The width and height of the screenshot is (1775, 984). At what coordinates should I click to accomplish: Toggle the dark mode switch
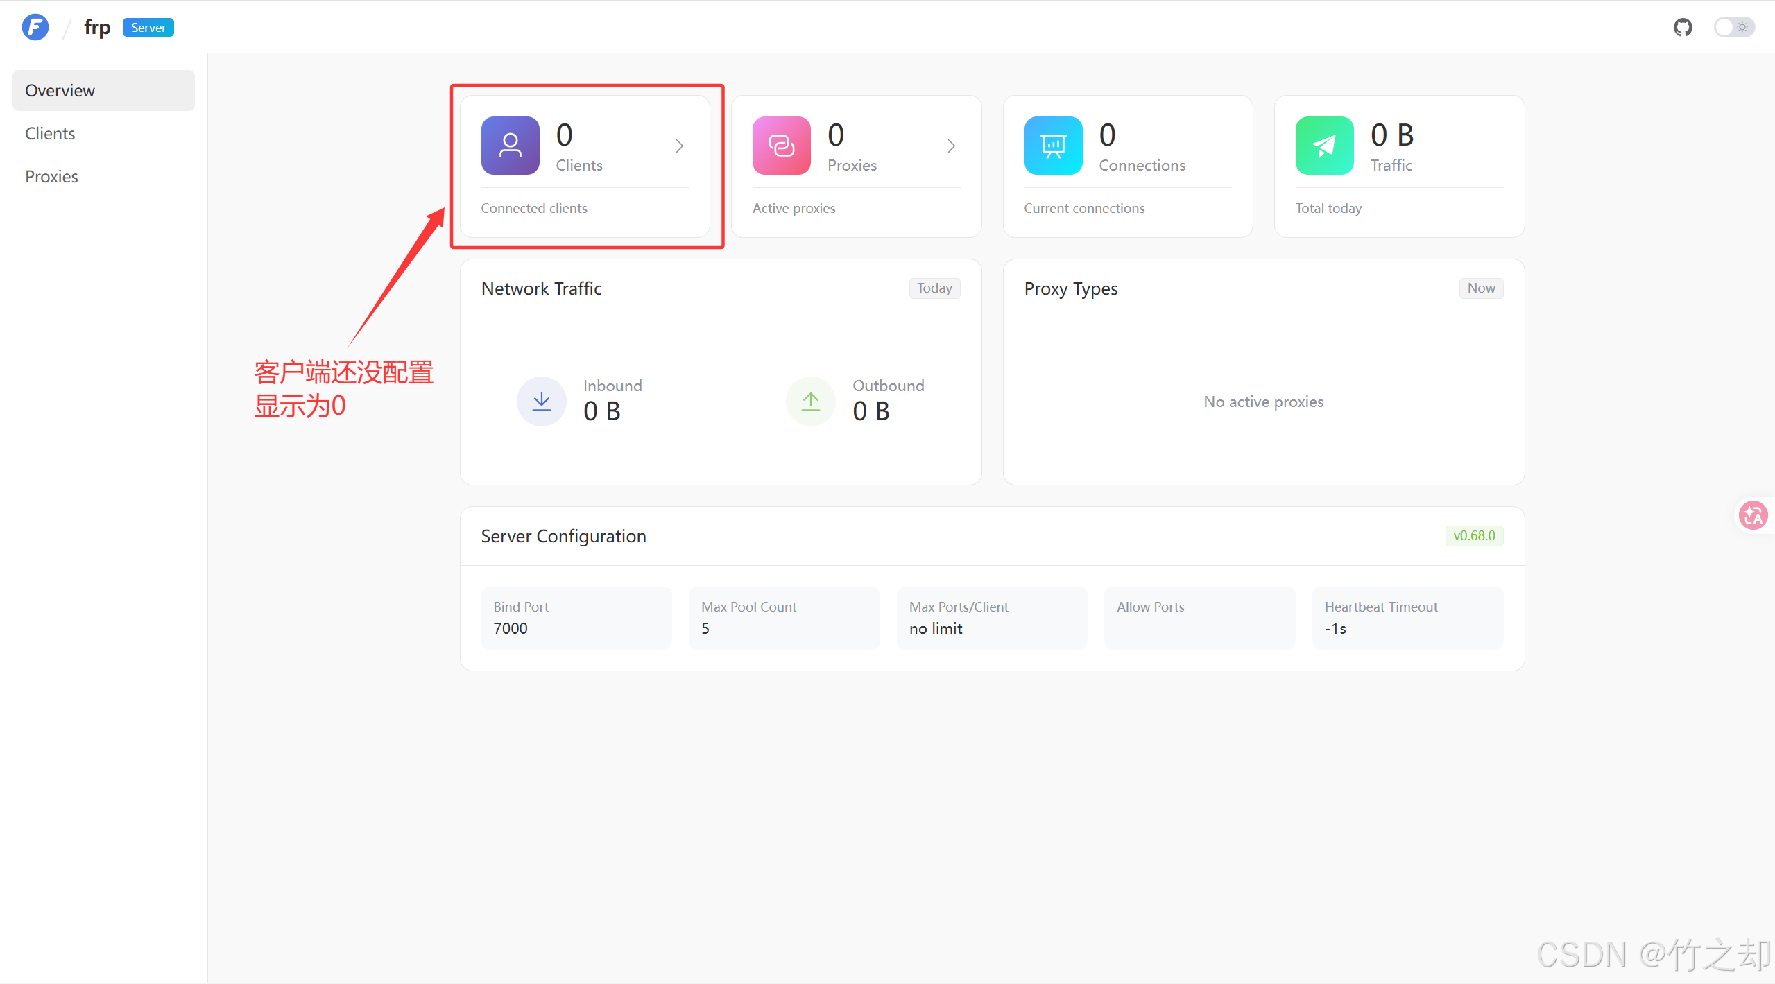[x=1733, y=28]
